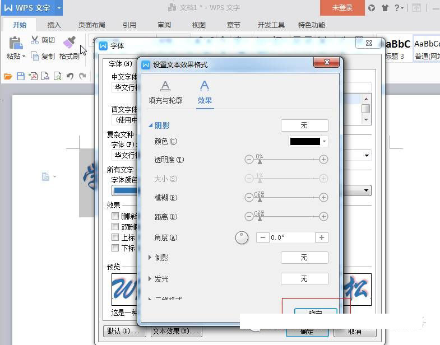Image resolution: width=440 pixels, height=345 pixels.
Task: Click the 透明度 slider track
Action: coord(286,159)
